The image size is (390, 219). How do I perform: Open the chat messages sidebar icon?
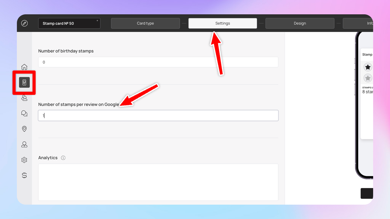pos(24,114)
